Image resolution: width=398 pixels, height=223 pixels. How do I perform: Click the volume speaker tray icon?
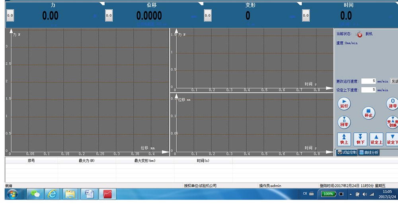[x=365, y=194]
